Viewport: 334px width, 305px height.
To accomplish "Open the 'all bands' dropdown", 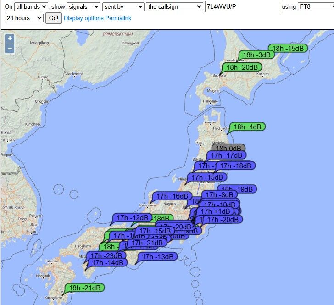I will tap(31, 6).
